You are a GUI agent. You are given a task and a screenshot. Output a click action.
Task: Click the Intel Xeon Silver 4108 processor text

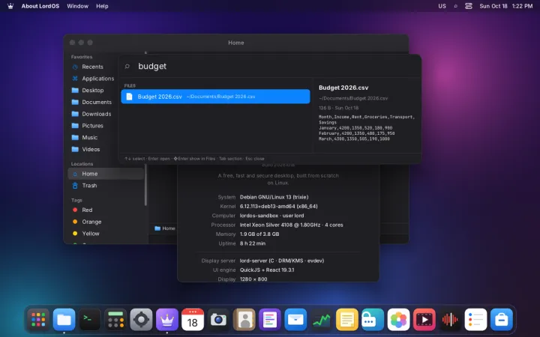291,225
